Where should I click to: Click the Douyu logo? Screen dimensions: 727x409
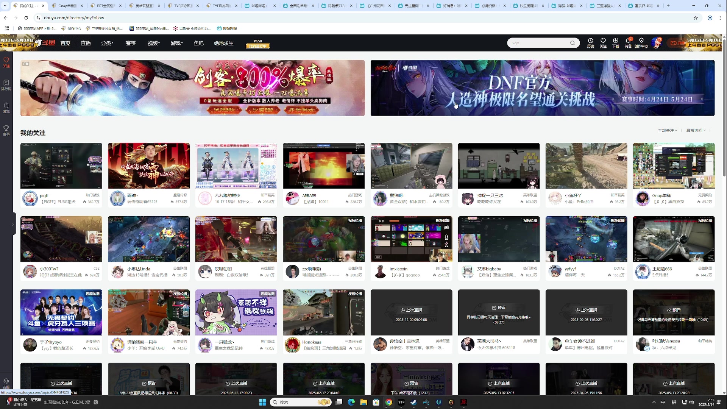(45, 43)
